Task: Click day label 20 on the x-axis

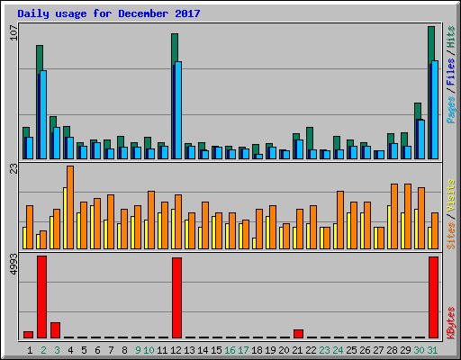Action: point(284,350)
